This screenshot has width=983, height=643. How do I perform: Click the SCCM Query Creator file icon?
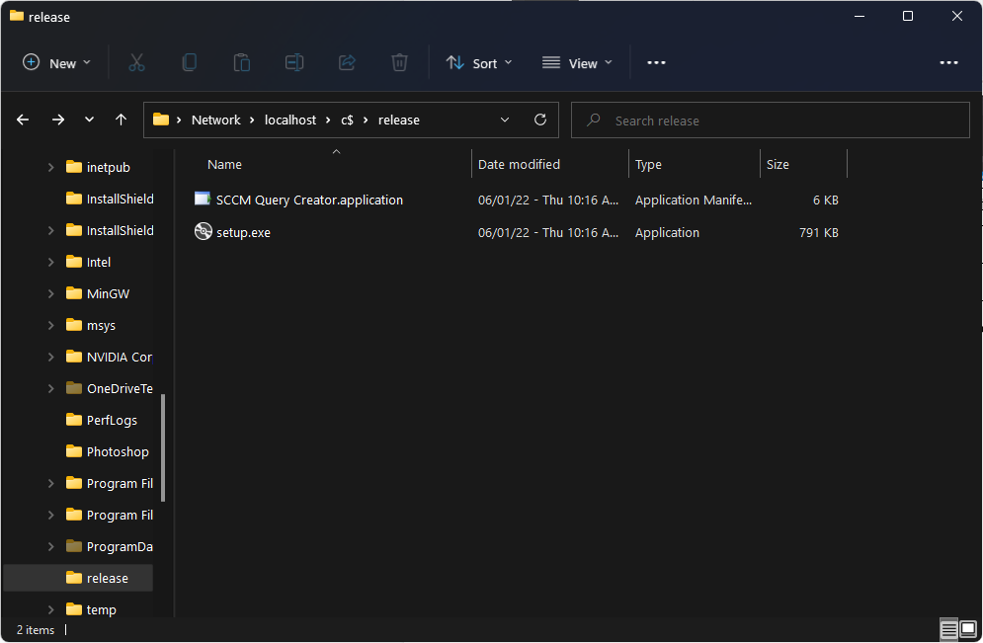(x=203, y=200)
